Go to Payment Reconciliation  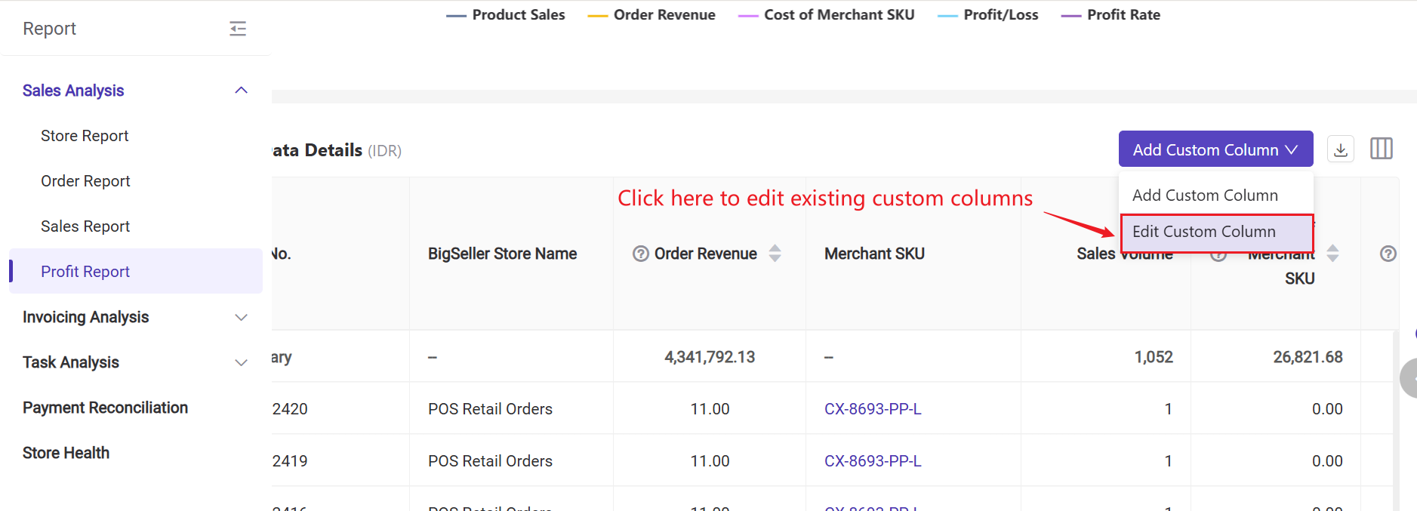[x=105, y=408]
